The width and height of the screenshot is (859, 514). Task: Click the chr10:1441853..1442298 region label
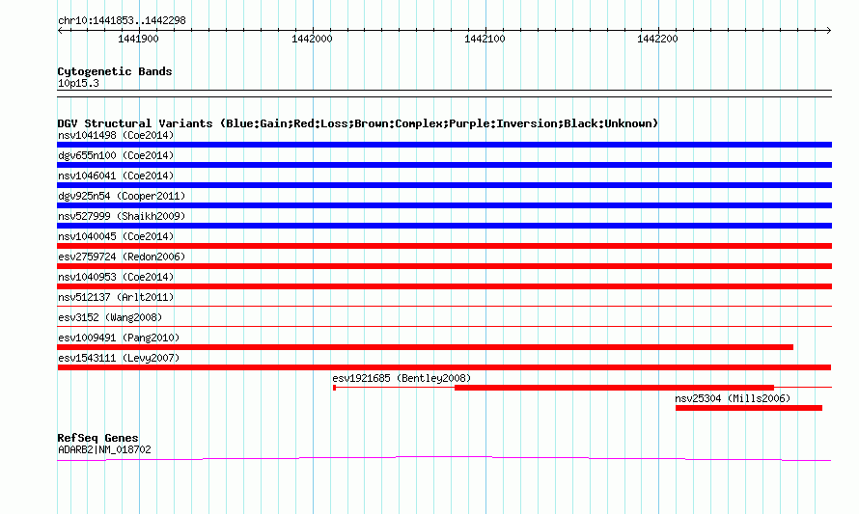(122, 20)
